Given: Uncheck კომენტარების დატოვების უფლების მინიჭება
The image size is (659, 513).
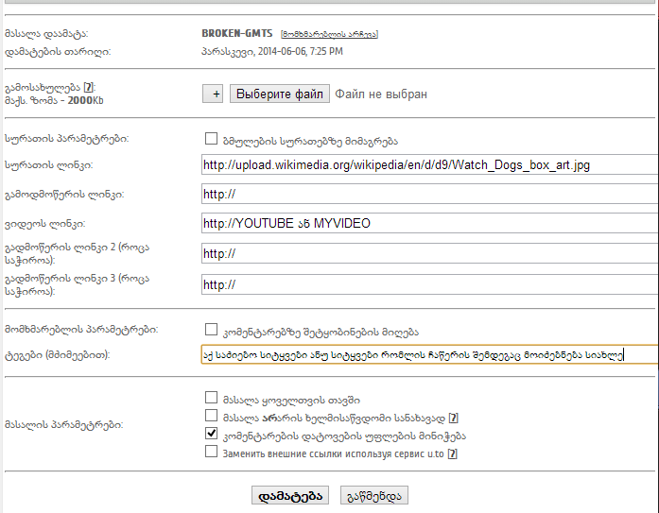Looking at the screenshot, I should point(212,435).
